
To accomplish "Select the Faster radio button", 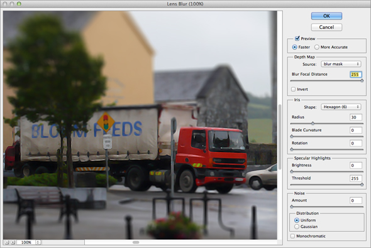I will point(294,47).
